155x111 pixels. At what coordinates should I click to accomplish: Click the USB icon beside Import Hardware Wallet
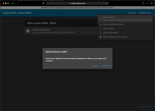101,24
